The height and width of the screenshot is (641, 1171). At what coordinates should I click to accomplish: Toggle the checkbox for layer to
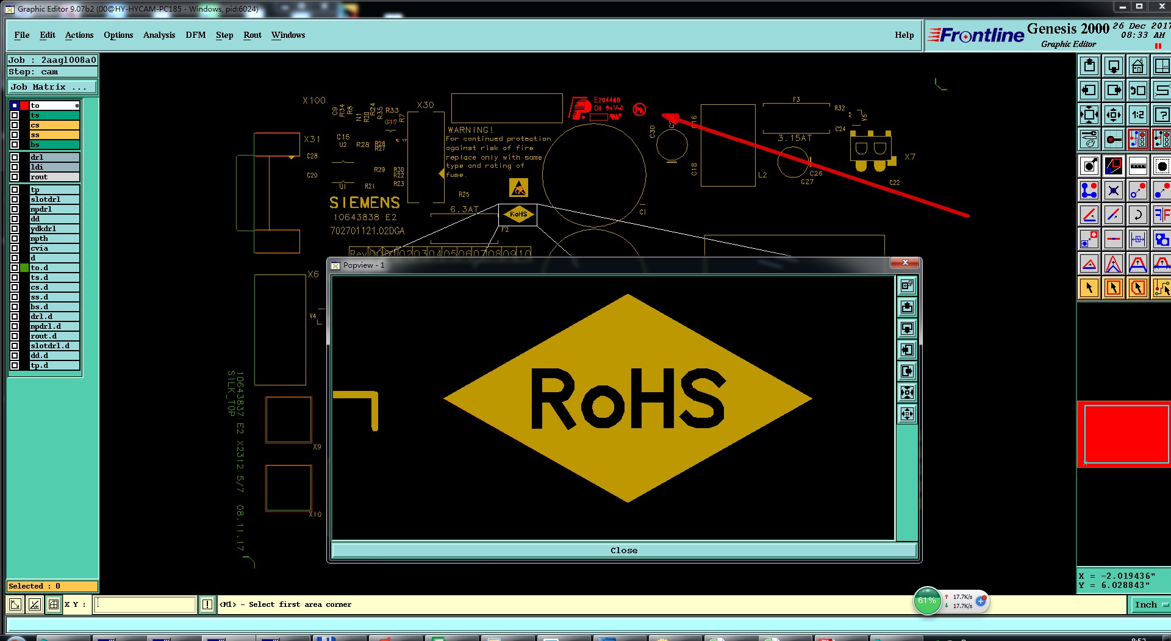click(15, 106)
